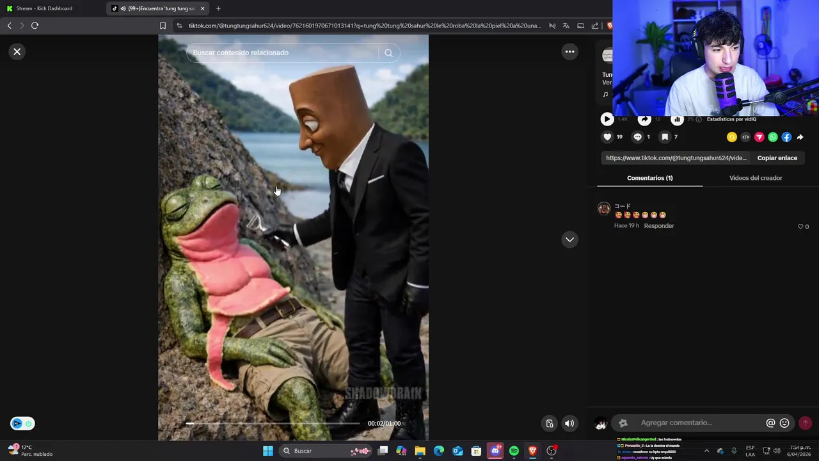The image size is (819, 461).
Task: Click the embed code icon
Action: point(745,137)
